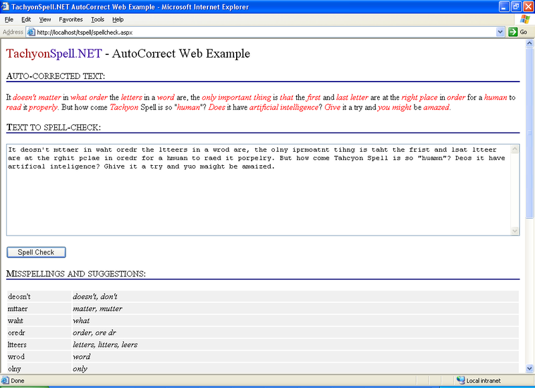Click the 'Done' status bar text
The width and height of the screenshot is (535, 388).
(17, 381)
